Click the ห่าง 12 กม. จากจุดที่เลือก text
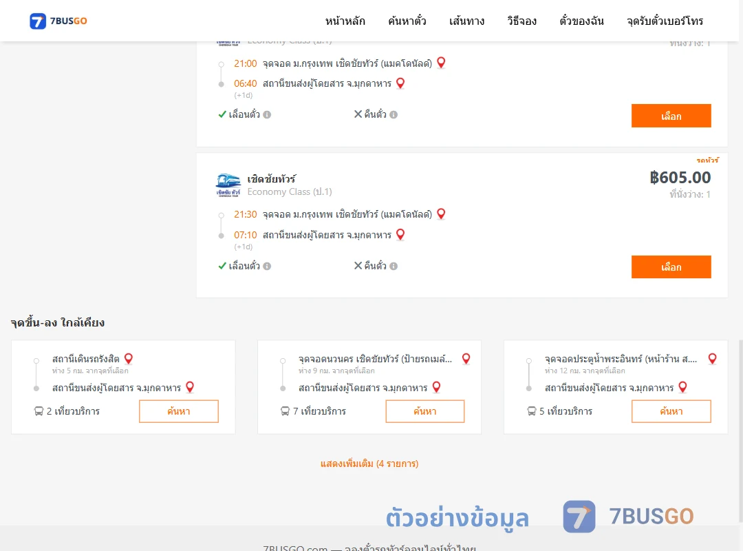This screenshot has height=551, width=743. click(x=585, y=371)
